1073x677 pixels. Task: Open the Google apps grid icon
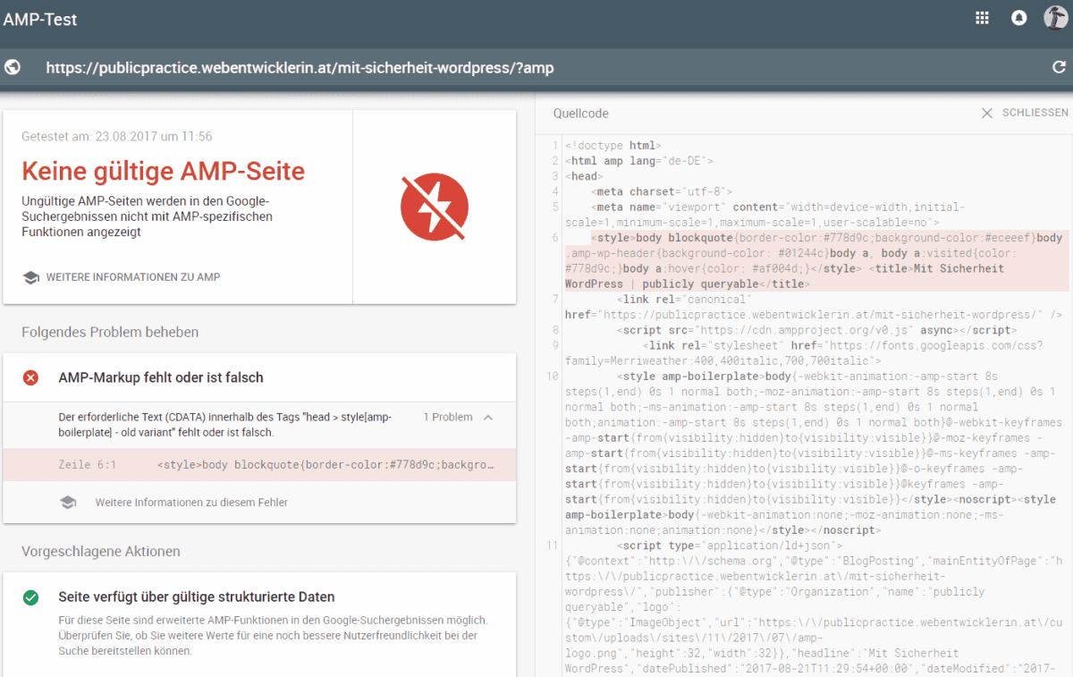coord(982,18)
